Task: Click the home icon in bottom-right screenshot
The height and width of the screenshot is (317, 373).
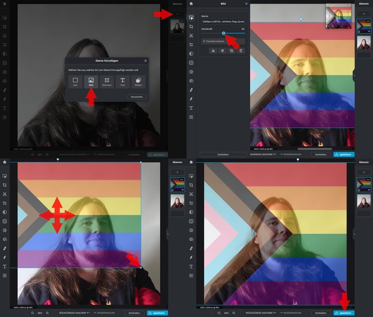Action: coord(191,162)
